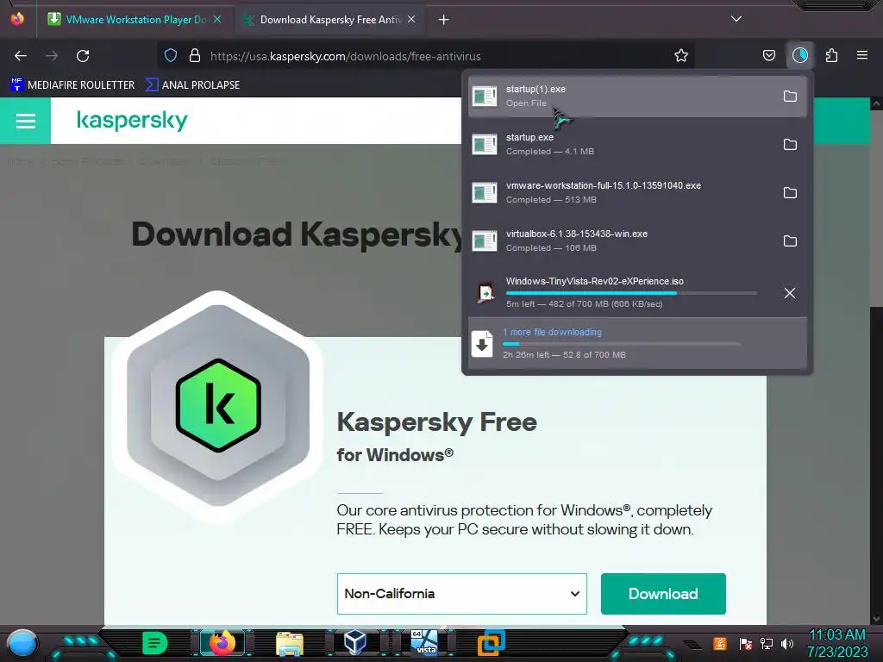
Task: Show virtualbox exe in its folder
Action: pyautogui.click(x=790, y=241)
